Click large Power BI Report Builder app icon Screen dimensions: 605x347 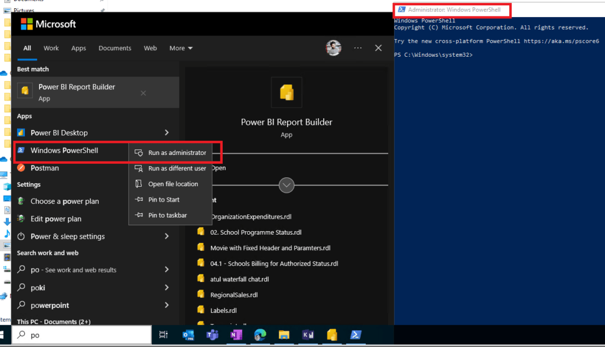pos(287,92)
